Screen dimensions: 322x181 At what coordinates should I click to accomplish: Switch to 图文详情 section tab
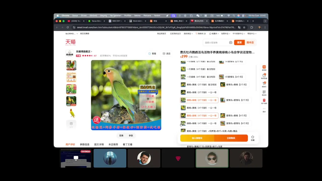click(99, 145)
